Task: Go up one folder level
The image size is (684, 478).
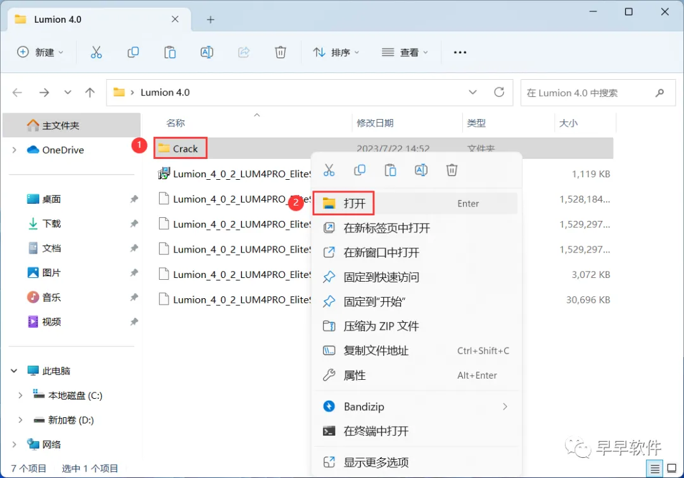Action: click(x=90, y=92)
